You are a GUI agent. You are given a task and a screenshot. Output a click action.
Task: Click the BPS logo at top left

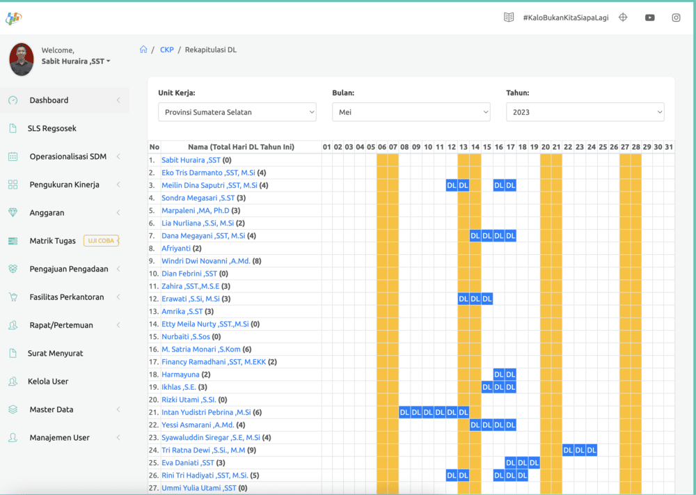[x=14, y=18]
